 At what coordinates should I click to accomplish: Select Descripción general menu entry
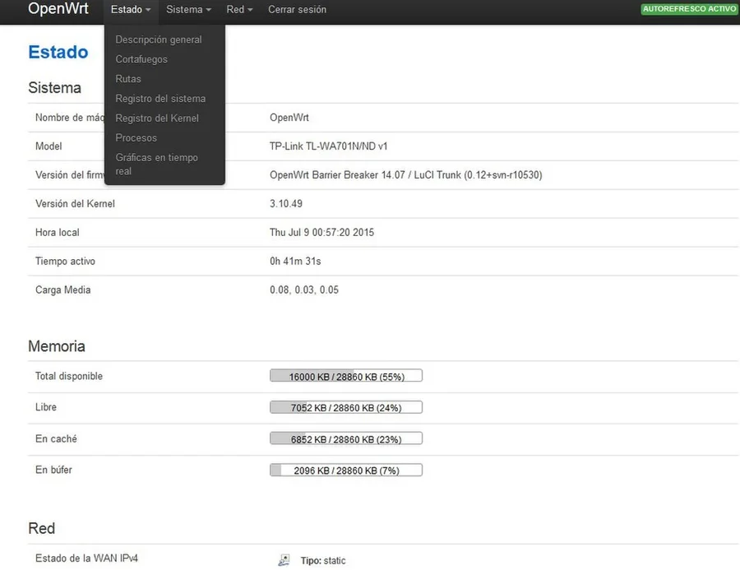point(159,39)
